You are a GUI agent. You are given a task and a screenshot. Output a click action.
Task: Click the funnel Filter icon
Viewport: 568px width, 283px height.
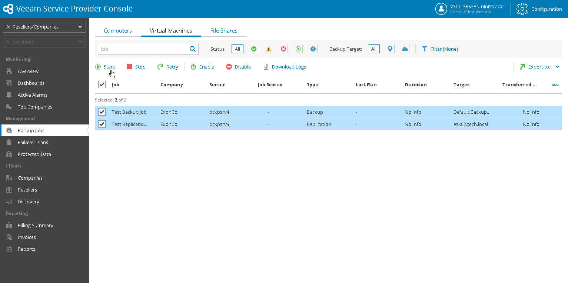(x=425, y=49)
